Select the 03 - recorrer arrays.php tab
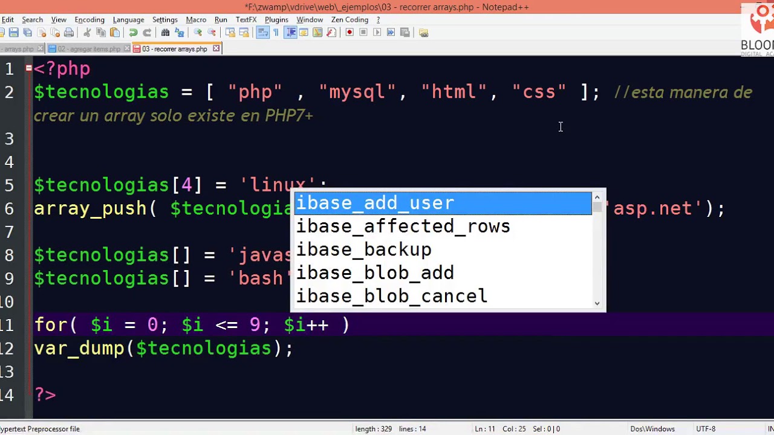774x435 pixels. click(x=175, y=49)
